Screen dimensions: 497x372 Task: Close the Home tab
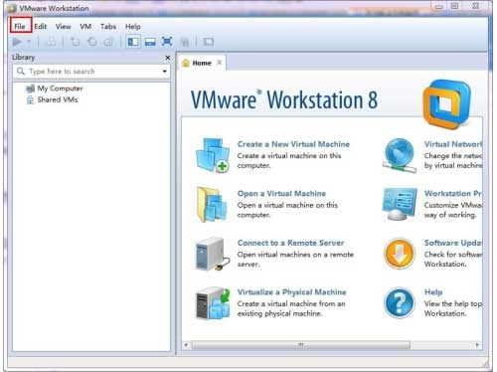click(x=219, y=63)
